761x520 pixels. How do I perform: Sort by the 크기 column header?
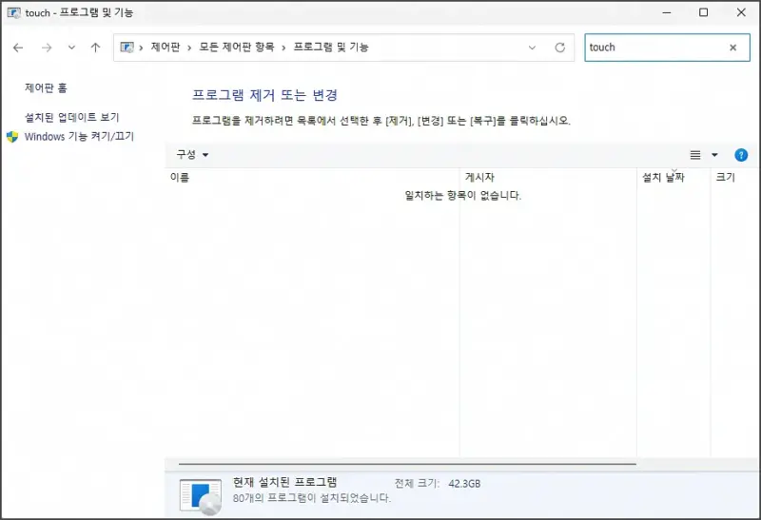point(734,177)
